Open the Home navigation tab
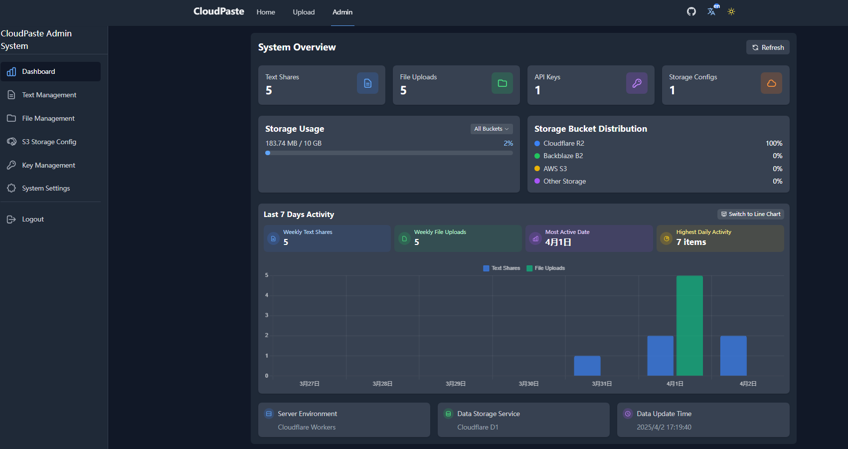The width and height of the screenshot is (848, 449). pos(266,12)
